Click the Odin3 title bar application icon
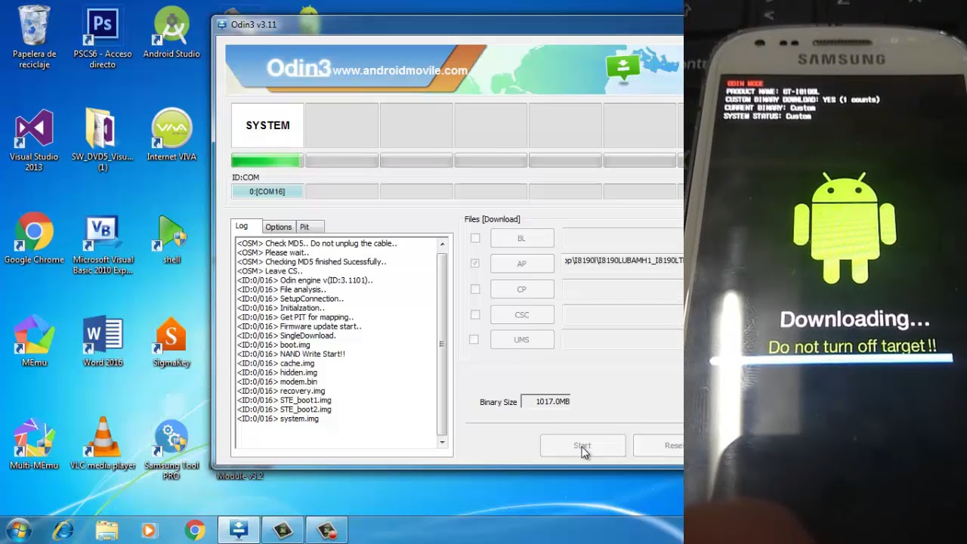Viewport: 967px width, 544px height. [x=222, y=24]
